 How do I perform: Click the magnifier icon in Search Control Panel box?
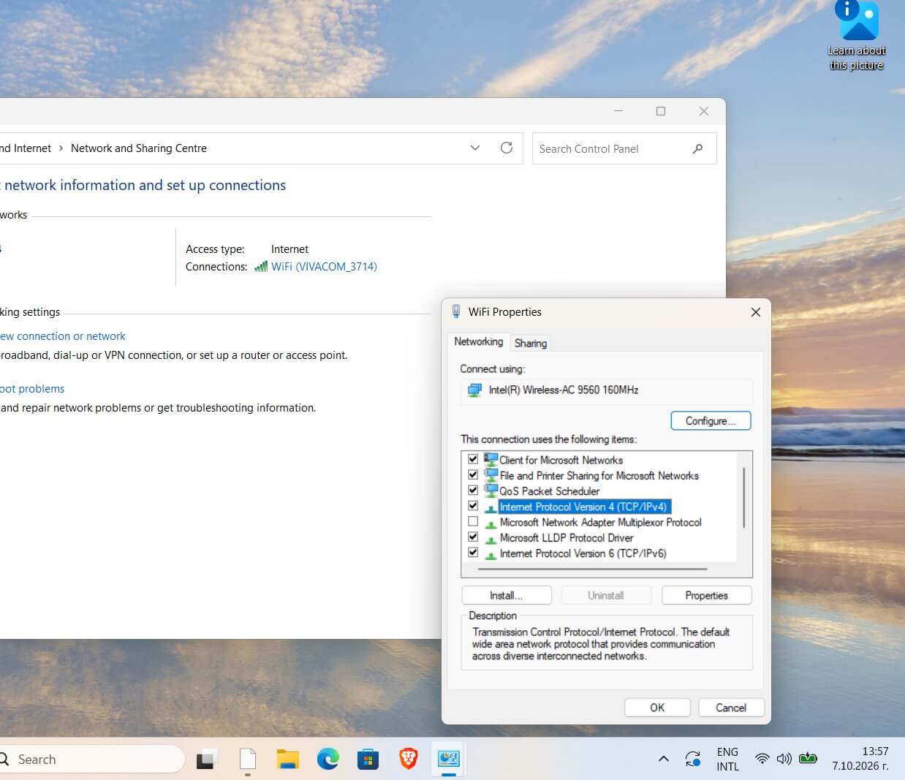pyautogui.click(x=697, y=148)
